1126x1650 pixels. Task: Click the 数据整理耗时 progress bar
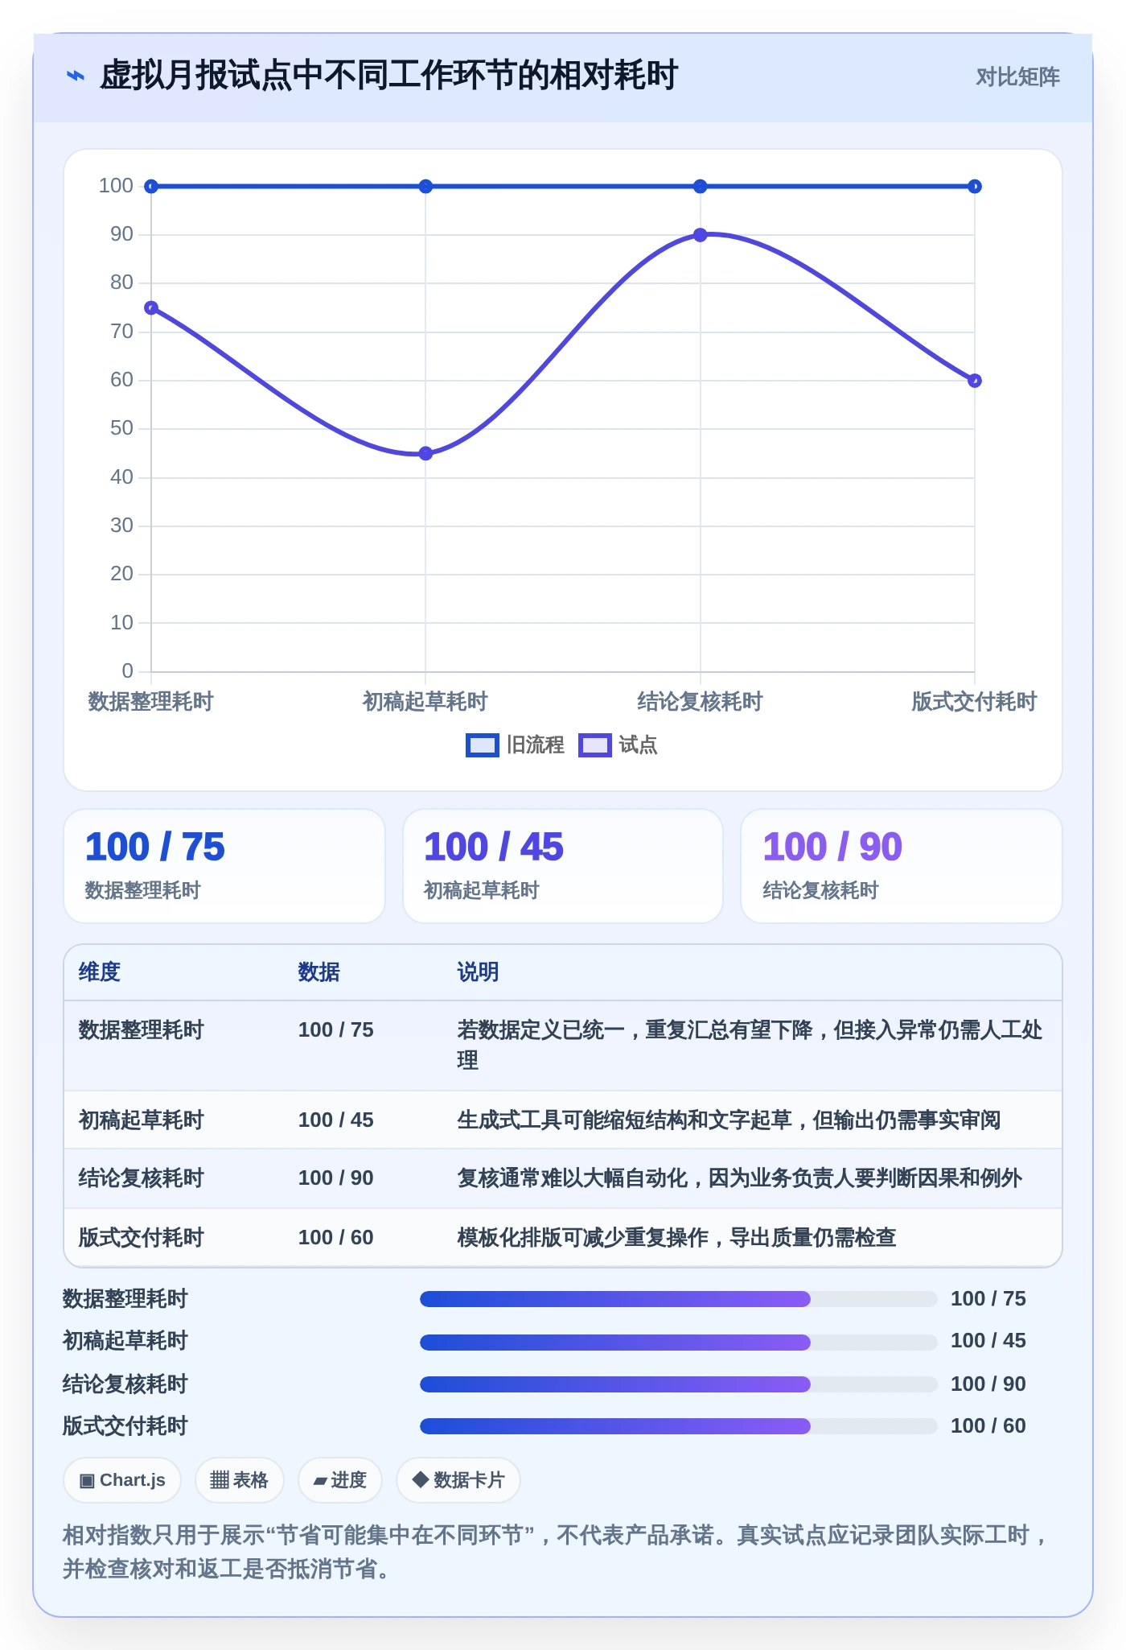[x=679, y=1299]
